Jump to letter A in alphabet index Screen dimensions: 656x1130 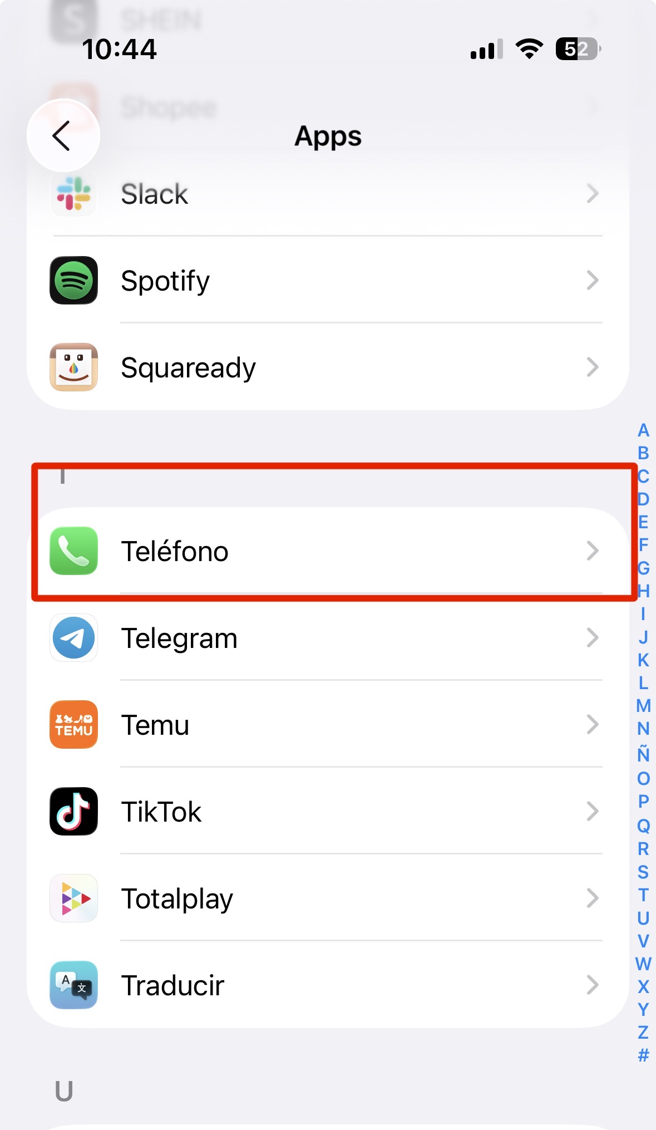pyautogui.click(x=643, y=430)
